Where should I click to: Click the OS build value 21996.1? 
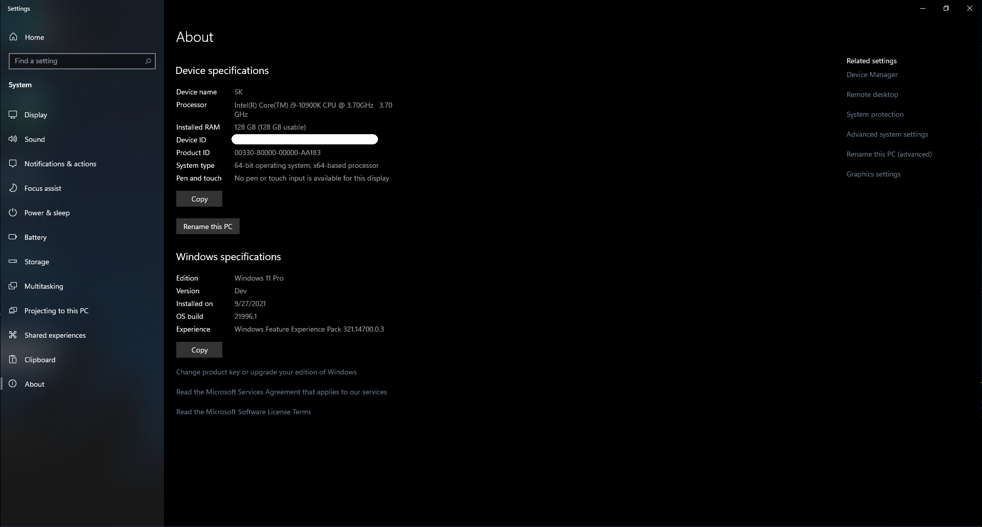pyautogui.click(x=246, y=316)
